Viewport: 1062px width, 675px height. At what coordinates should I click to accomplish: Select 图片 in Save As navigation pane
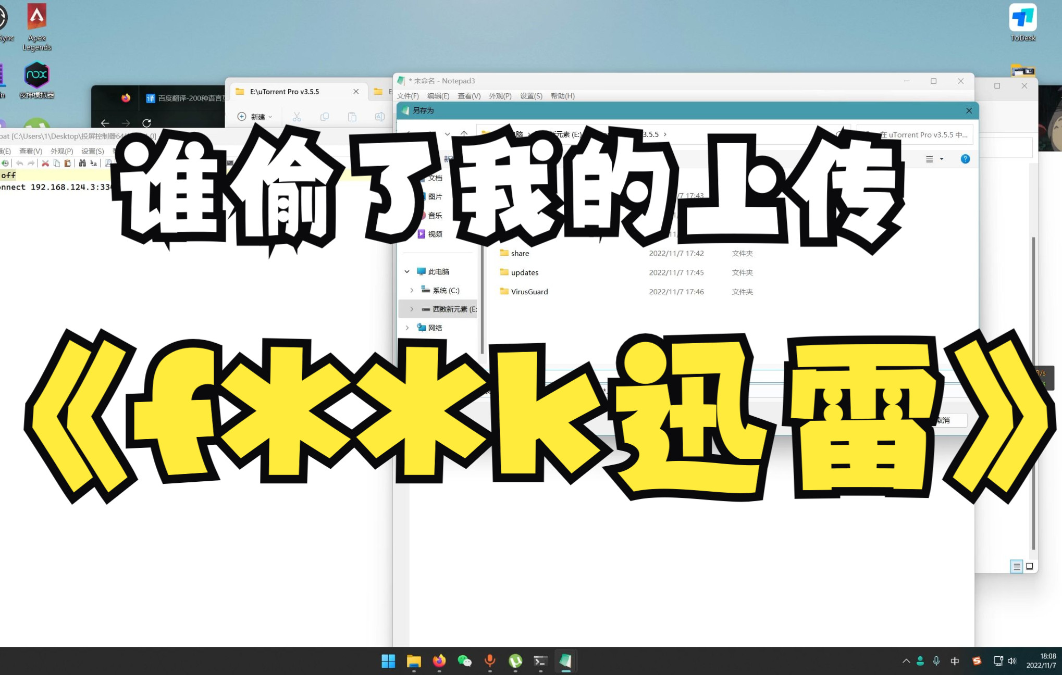coord(435,196)
